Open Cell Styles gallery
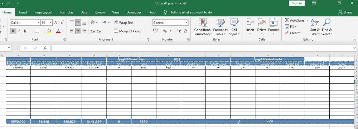This screenshot has height=129, width=358. click(234, 27)
